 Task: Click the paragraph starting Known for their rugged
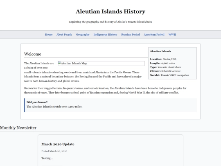(105, 90)
